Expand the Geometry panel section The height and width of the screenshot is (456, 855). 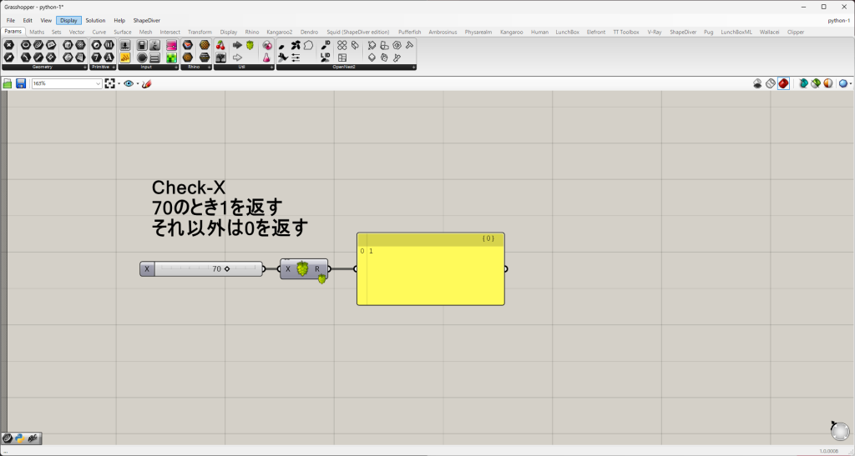(84, 67)
